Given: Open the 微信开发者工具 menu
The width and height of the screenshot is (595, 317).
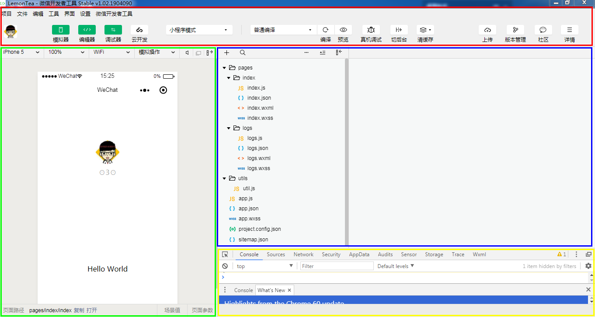Looking at the screenshot, I should (114, 14).
